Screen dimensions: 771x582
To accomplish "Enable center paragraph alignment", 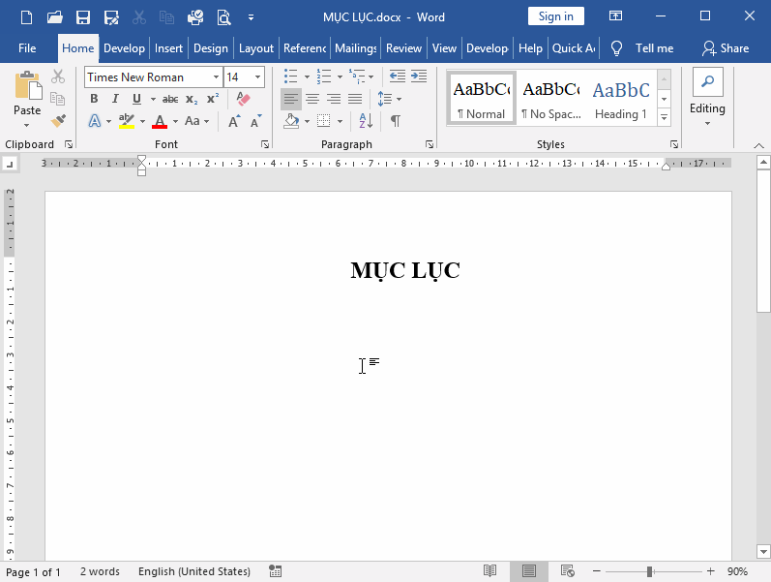I will [312, 99].
